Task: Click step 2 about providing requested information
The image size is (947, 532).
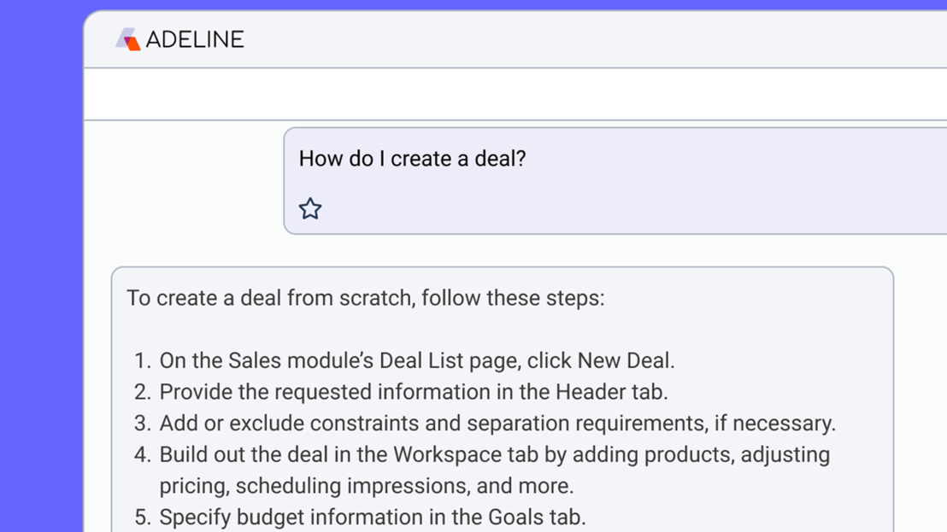Action: 414,392
